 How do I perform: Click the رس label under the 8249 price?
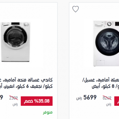click(x=109, y=104)
